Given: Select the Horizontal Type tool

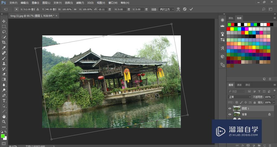Looking at the screenshot, I should click(4, 101).
